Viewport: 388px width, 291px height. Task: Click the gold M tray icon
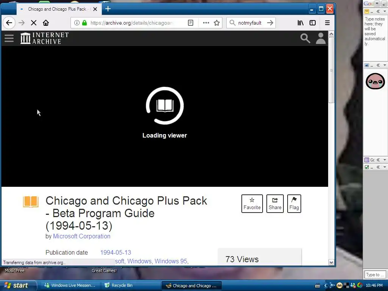[339, 286]
